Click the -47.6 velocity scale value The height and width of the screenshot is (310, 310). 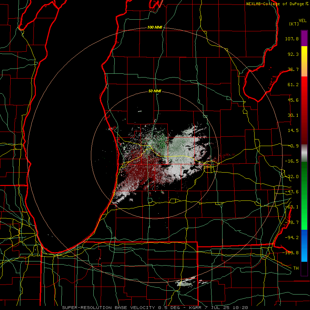pos(292,192)
